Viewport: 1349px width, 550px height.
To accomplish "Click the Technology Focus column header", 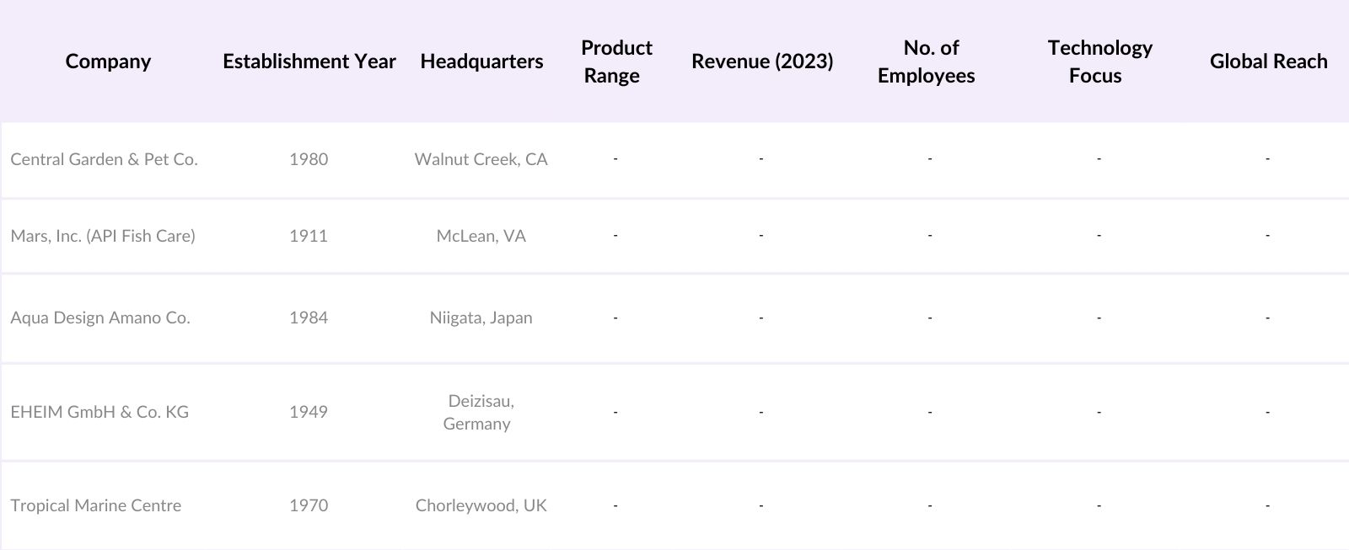I will (1099, 61).
